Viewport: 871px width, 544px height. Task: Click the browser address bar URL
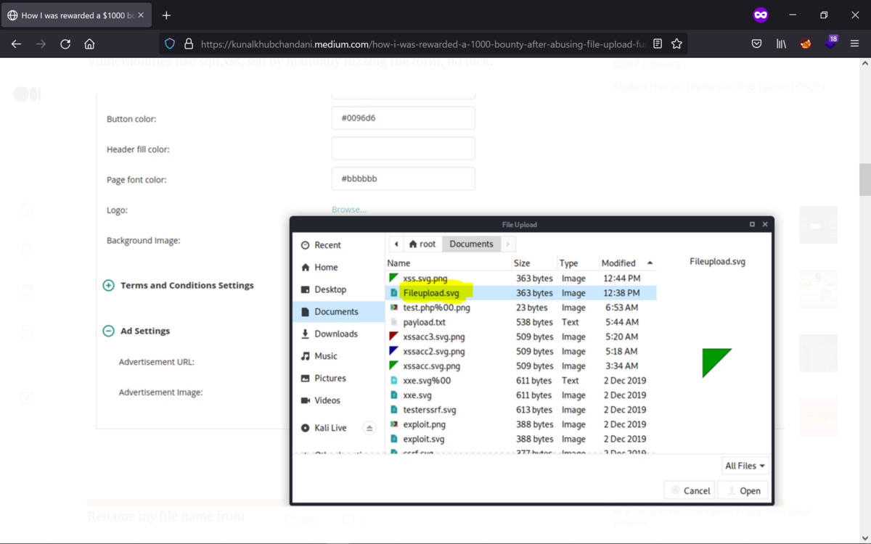click(x=422, y=44)
